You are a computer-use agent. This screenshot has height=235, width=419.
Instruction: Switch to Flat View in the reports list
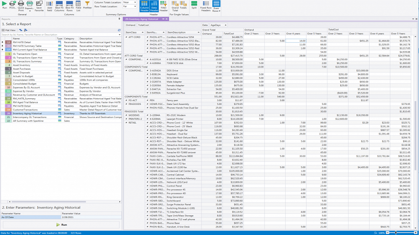pos(8,30)
